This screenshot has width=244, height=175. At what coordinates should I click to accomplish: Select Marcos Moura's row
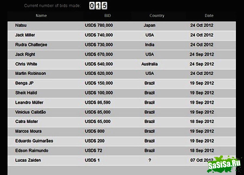tap(122, 131)
